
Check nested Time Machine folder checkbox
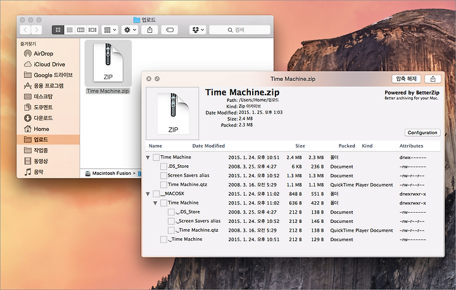tap(163, 203)
